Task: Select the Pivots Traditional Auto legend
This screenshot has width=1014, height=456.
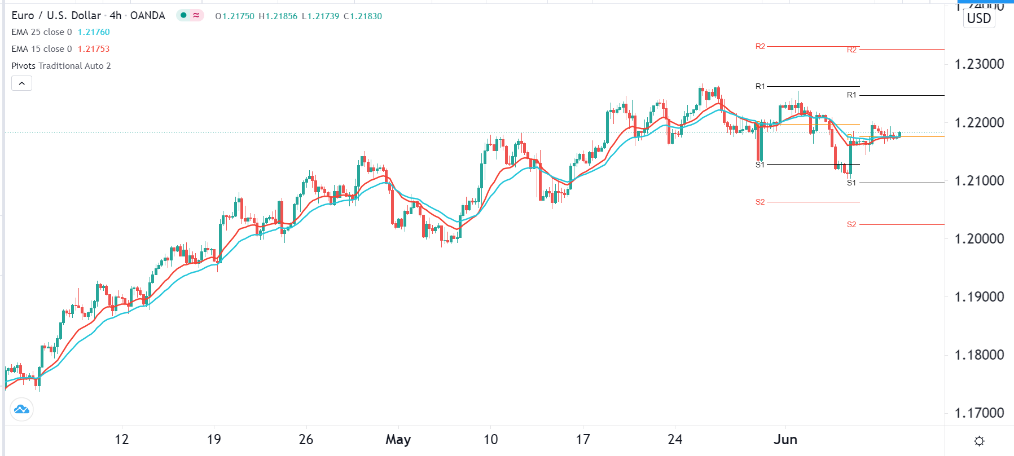Action: point(61,66)
